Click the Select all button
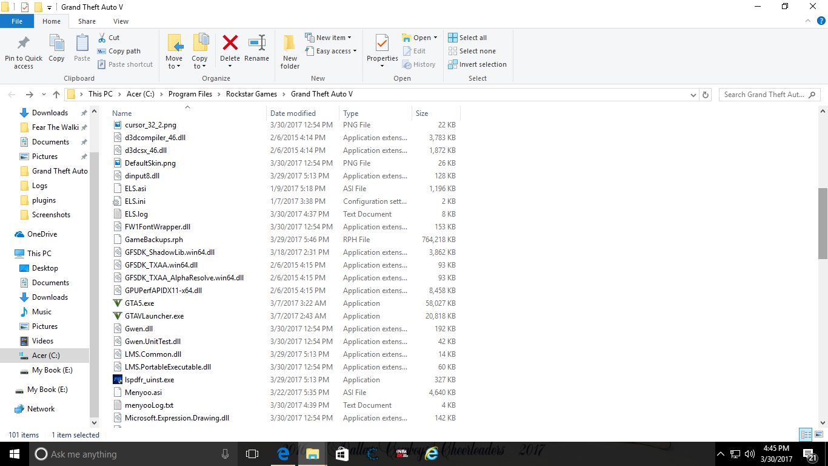The height and width of the screenshot is (466, 828). click(x=467, y=38)
